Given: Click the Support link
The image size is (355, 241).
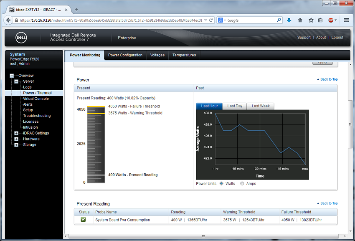Looking at the screenshot, I should click(304, 38).
